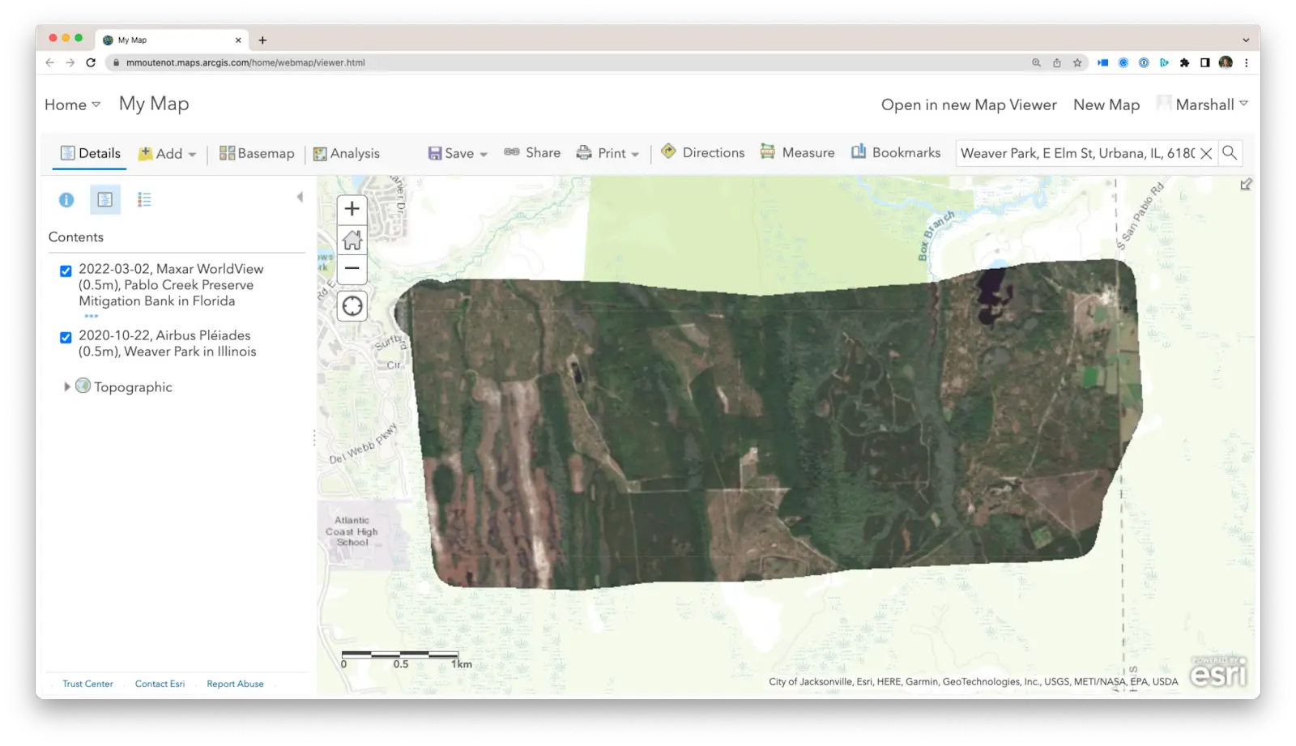Open the Save dropdown menu

pos(458,153)
